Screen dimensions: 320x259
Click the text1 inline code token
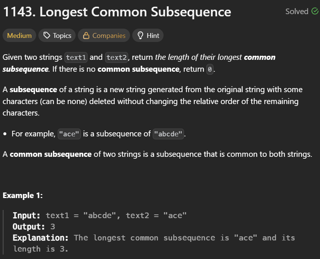point(76,58)
